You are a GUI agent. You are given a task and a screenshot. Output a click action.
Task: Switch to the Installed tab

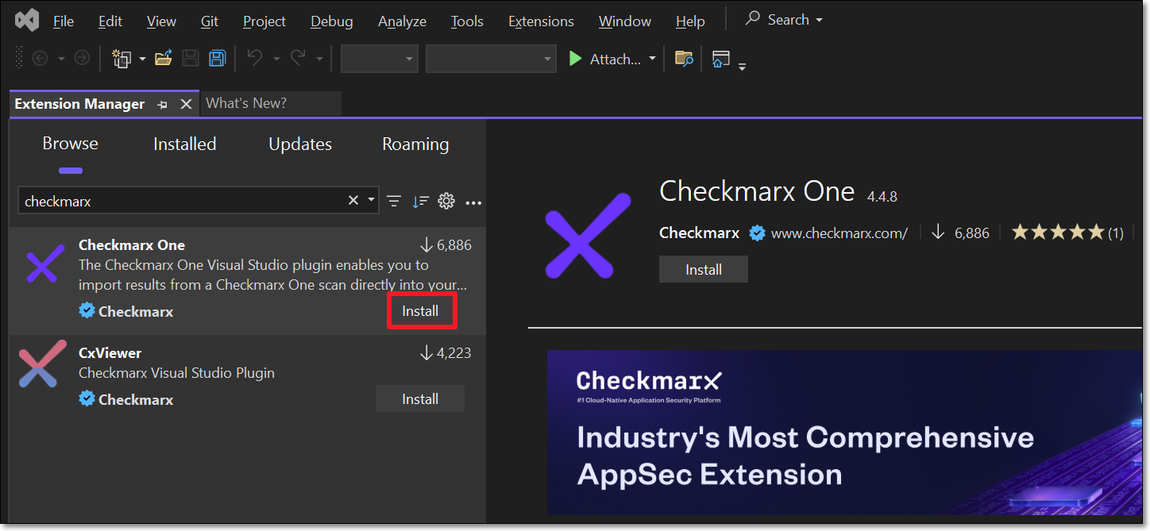coord(184,144)
